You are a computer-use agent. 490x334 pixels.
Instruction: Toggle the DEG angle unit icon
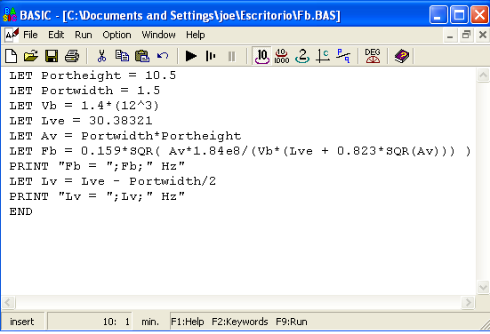click(x=373, y=56)
